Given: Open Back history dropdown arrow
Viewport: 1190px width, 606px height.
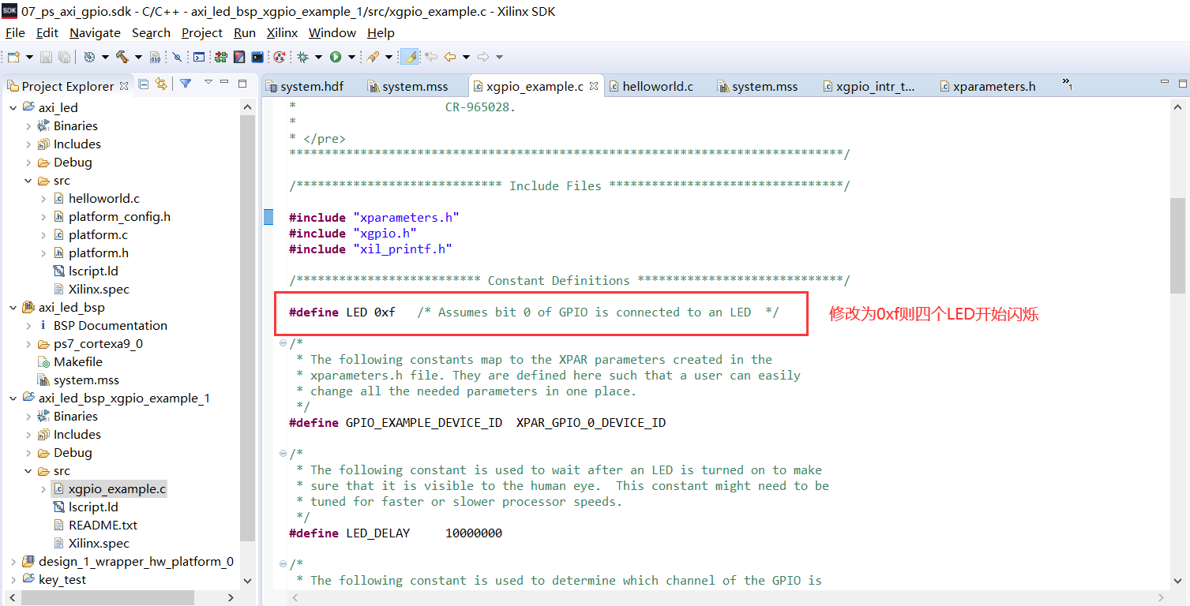Looking at the screenshot, I should (x=466, y=57).
